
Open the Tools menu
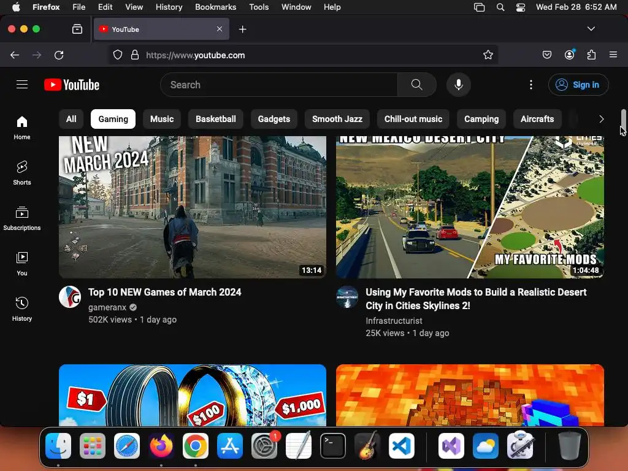point(259,7)
